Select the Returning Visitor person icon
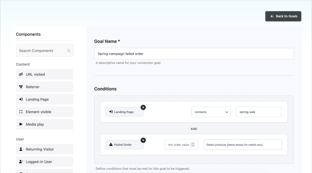Viewport: 312px width, 173px height. click(21, 149)
